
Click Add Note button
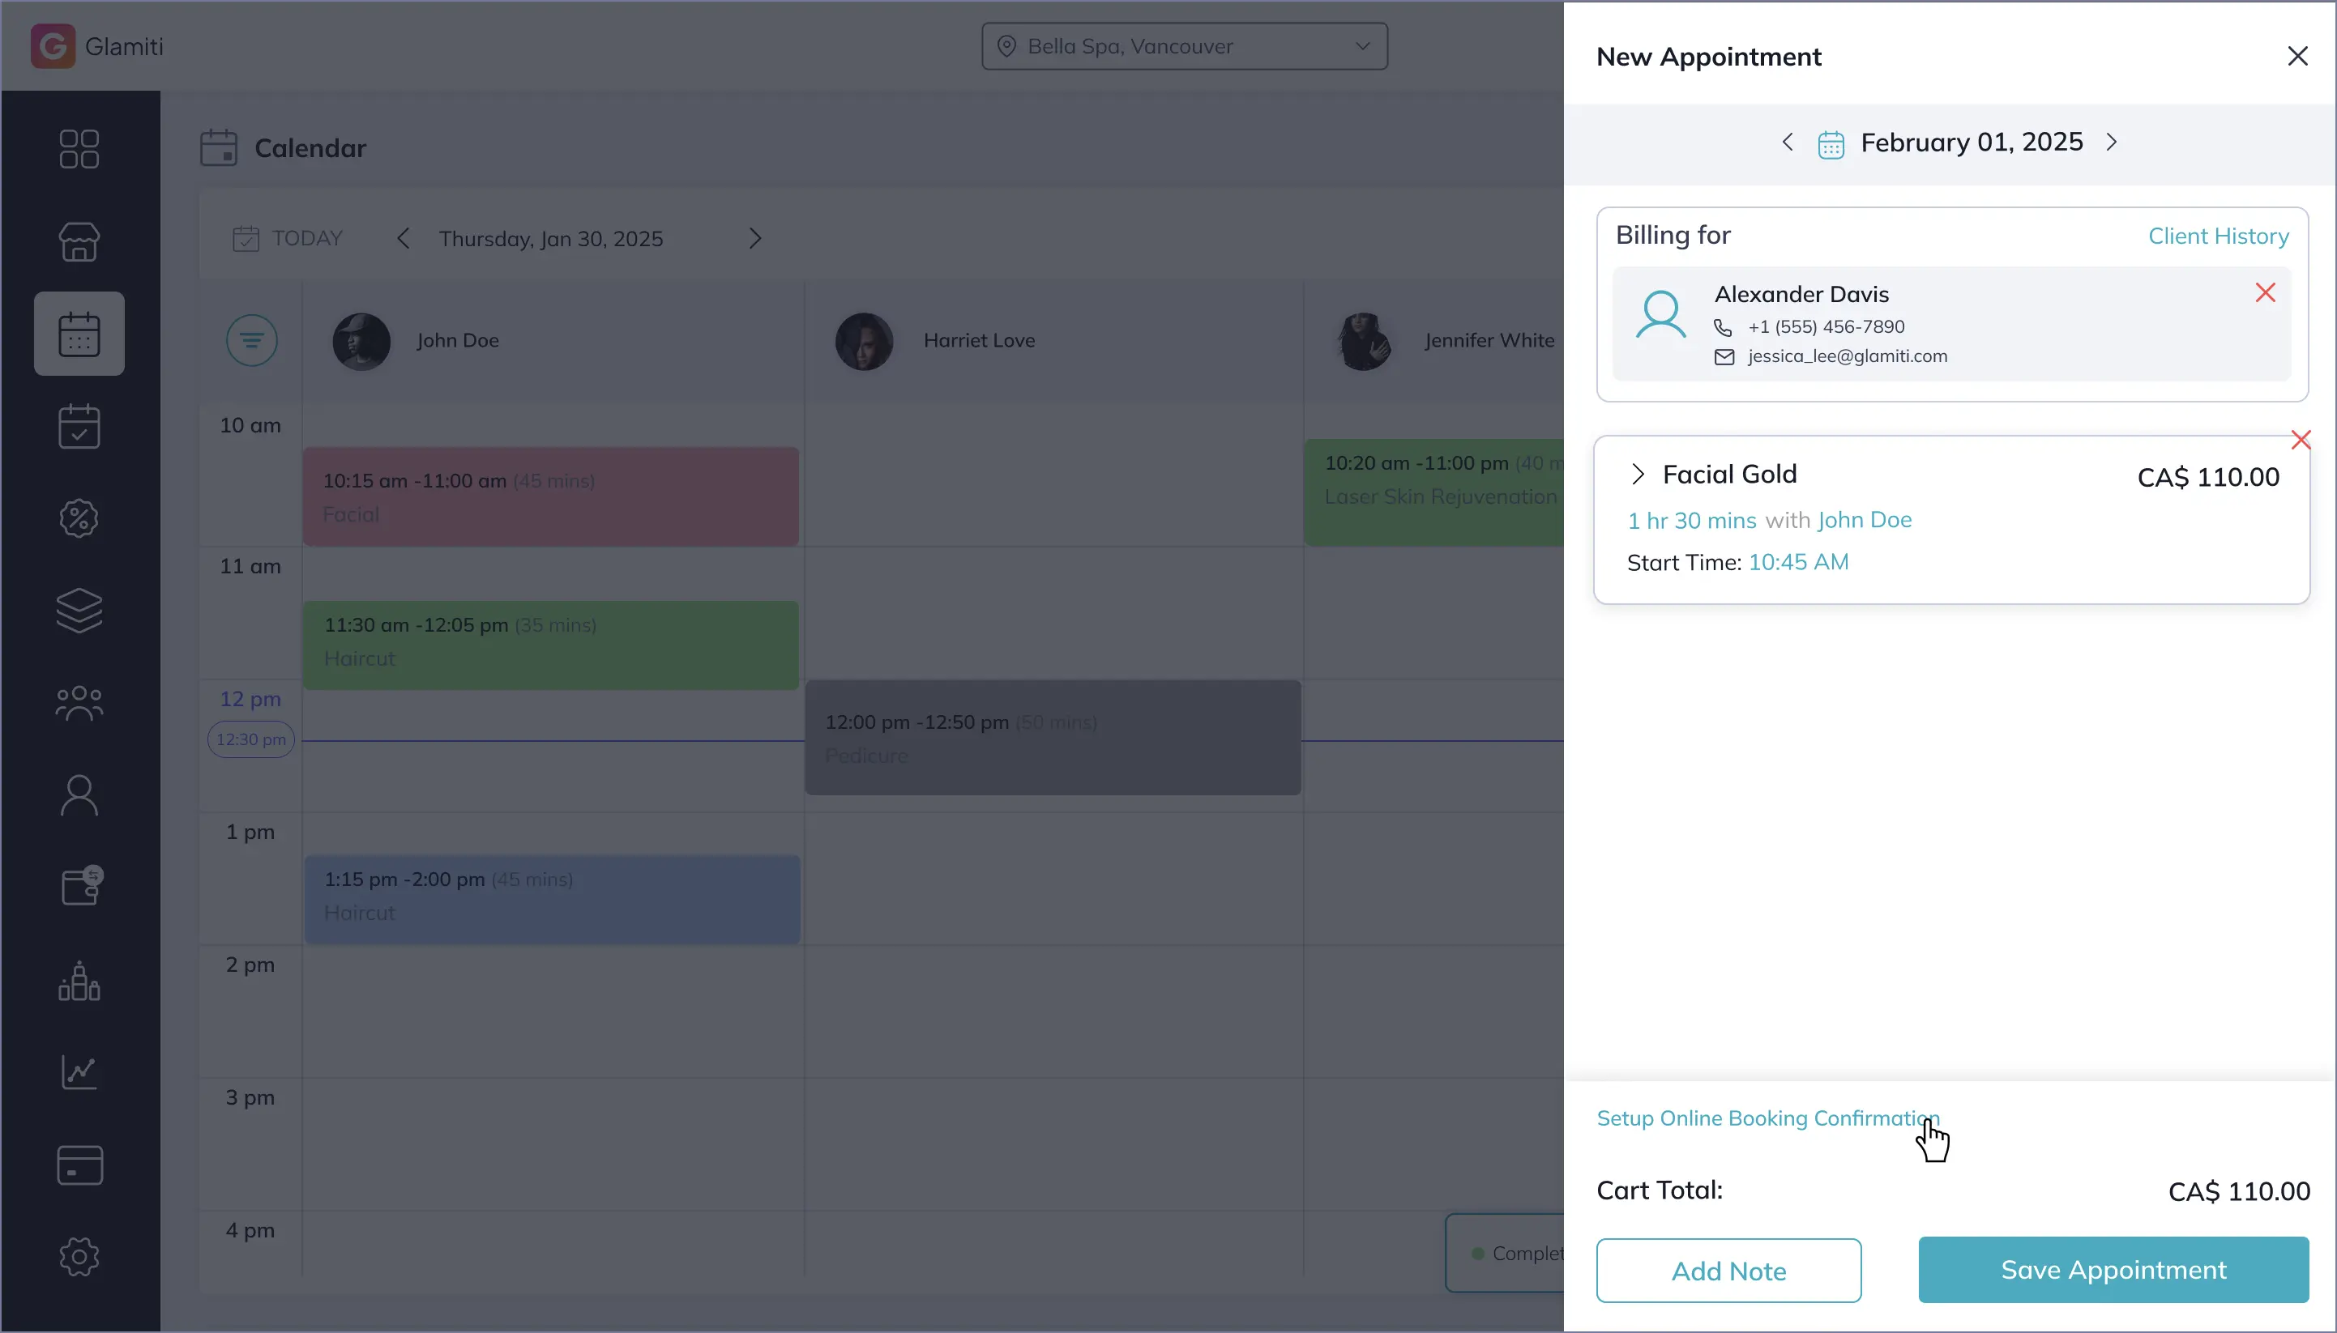point(1728,1271)
